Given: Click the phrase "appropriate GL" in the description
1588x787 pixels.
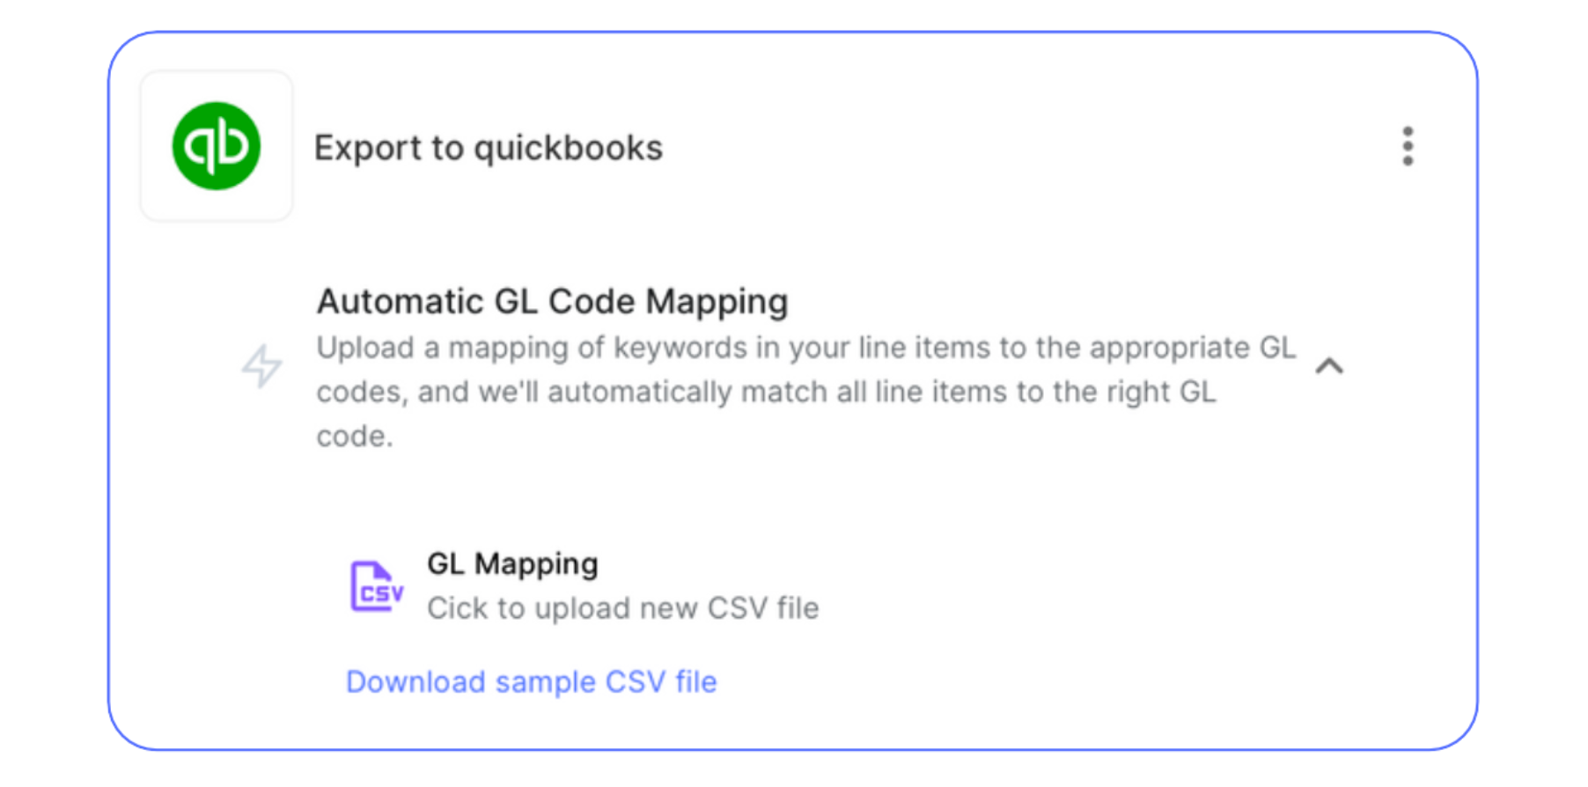Looking at the screenshot, I should 1192,348.
